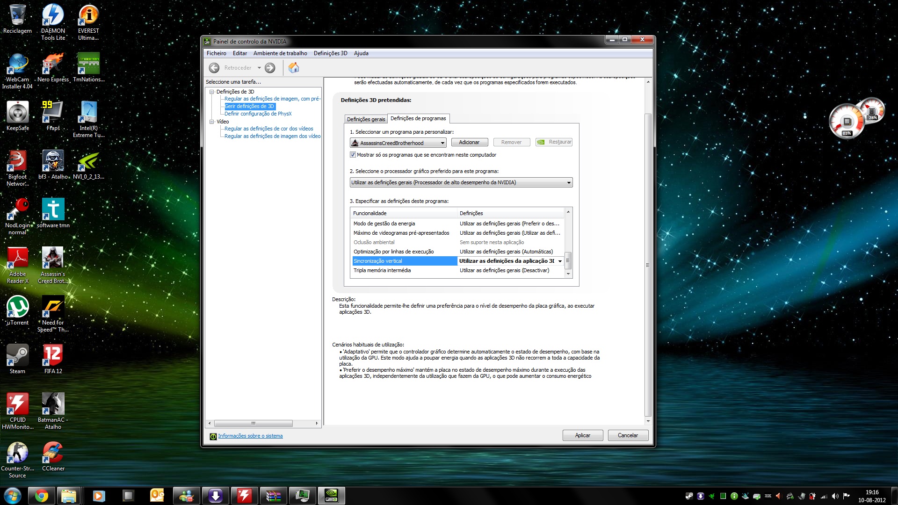Open software tmn desktop icon
898x505 pixels.
pos(53,213)
